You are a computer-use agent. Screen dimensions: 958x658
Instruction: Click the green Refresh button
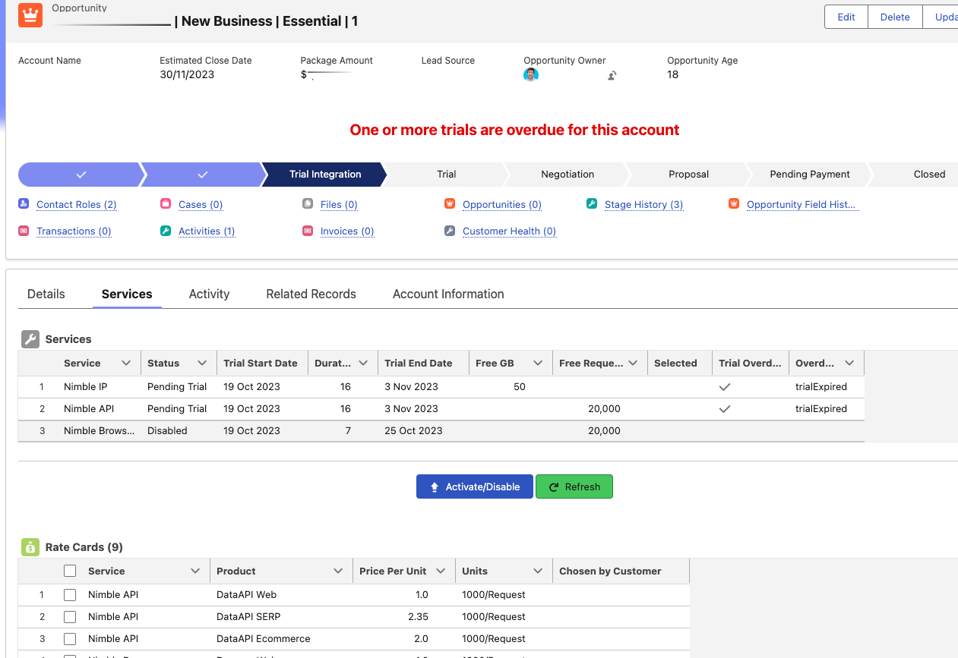tap(574, 486)
